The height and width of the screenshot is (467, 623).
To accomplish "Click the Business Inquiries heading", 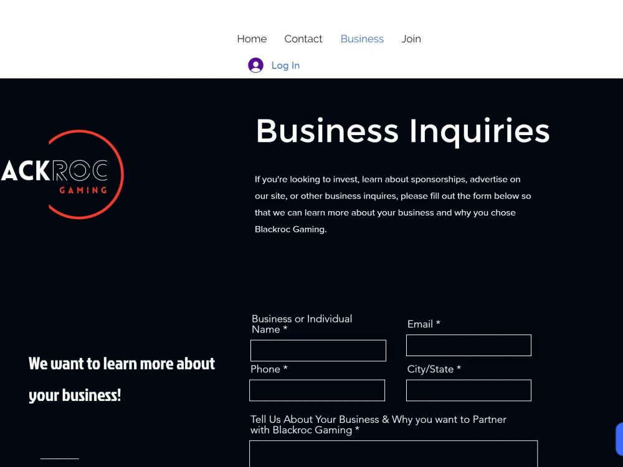I will tap(402, 131).
